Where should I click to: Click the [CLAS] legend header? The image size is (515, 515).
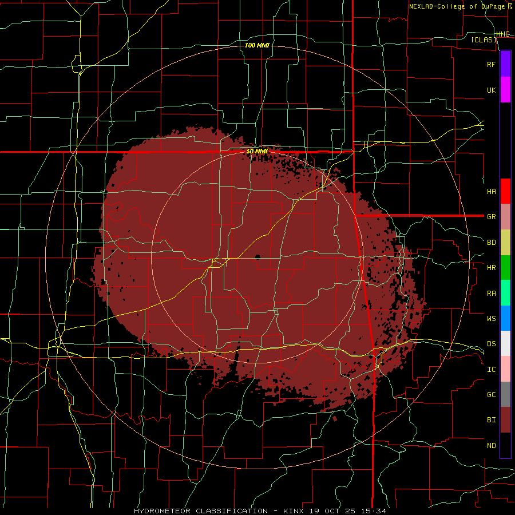click(484, 40)
